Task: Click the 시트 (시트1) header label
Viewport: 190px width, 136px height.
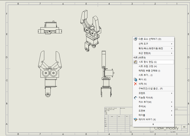Action: click(139, 58)
